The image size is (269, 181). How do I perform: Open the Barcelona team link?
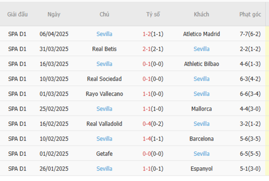201,138
